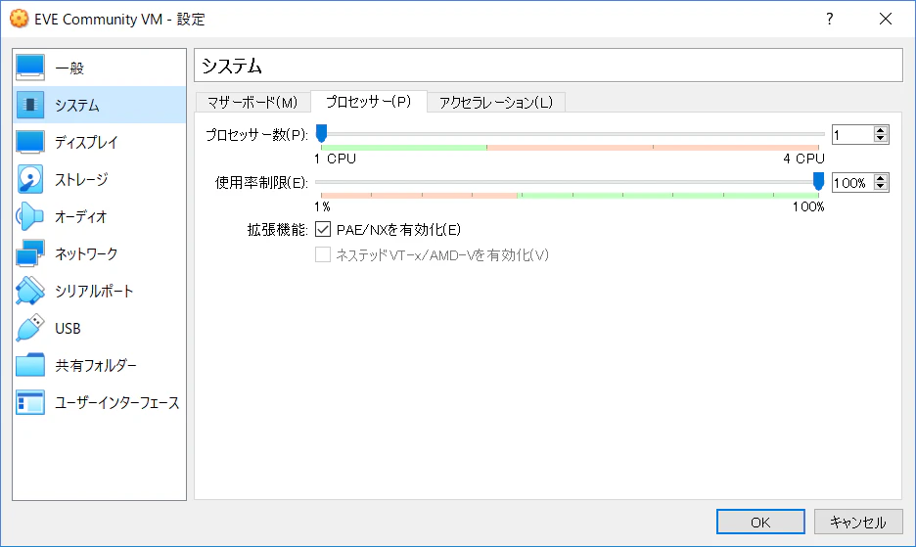Select オーディオ label in settings list
The width and height of the screenshot is (916, 547).
point(81,217)
